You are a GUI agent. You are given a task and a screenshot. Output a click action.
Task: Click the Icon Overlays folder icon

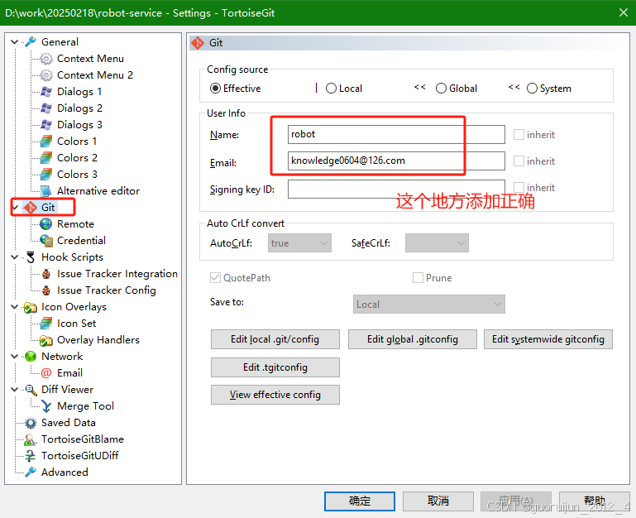(31, 307)
